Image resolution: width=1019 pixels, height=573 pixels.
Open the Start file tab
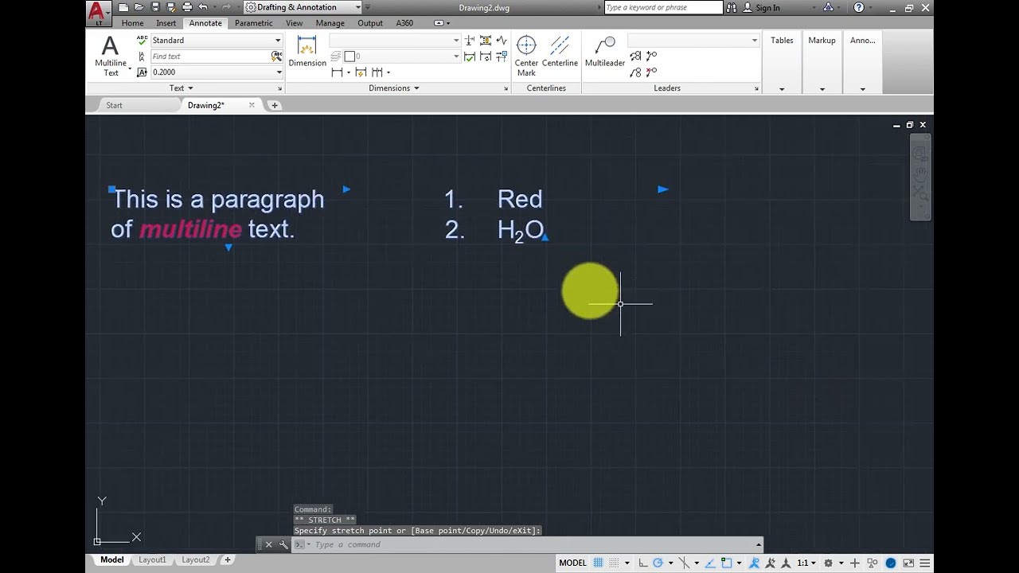pyautogui.click(x=115, y=105)
